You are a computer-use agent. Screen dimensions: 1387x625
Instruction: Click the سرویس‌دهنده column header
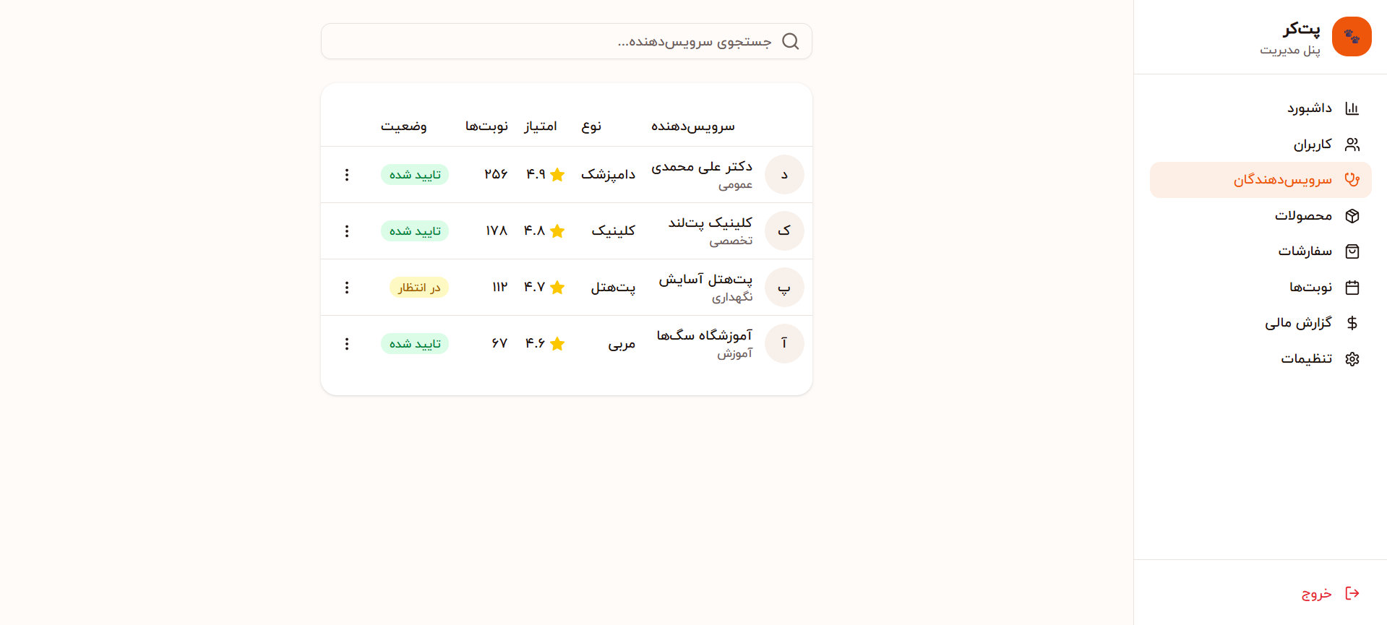tap(692, 126)
